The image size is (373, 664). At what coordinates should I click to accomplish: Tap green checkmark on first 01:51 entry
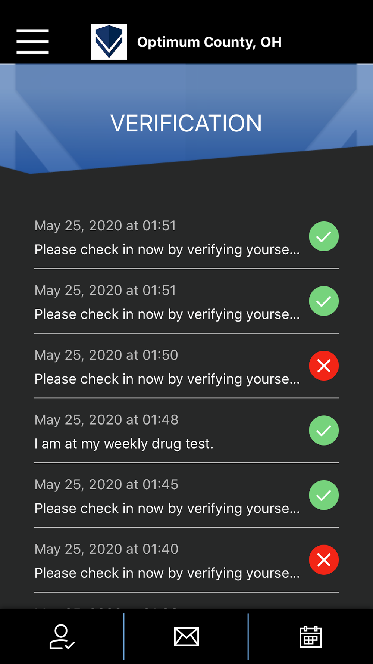[x=324, y=236]
